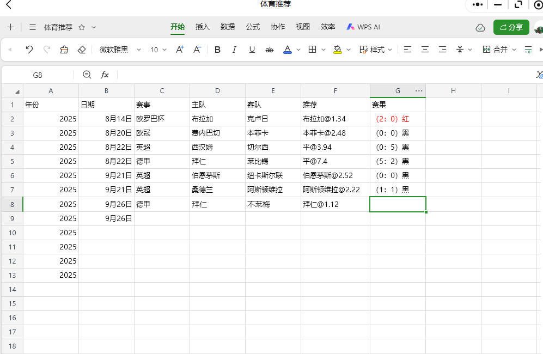This screenshot has height=354, width=543.
Task: Toggle bold formatting
Action: coord(217,49)
